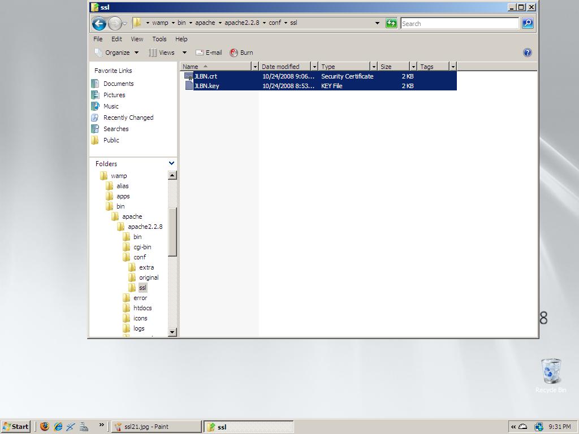Click the search magnifier icon
The image size is (579, 434).
click(x=528, y=23)
